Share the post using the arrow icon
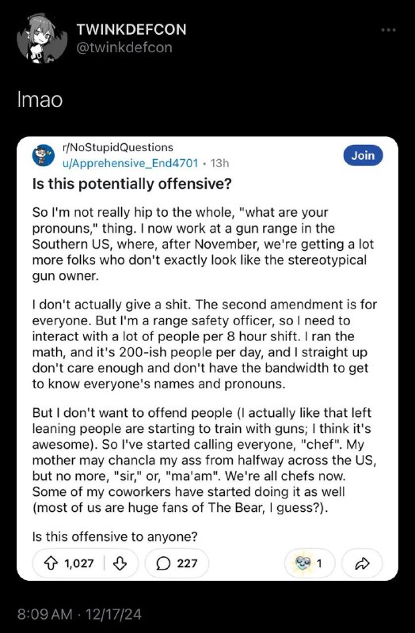 [x=362, y=563]
